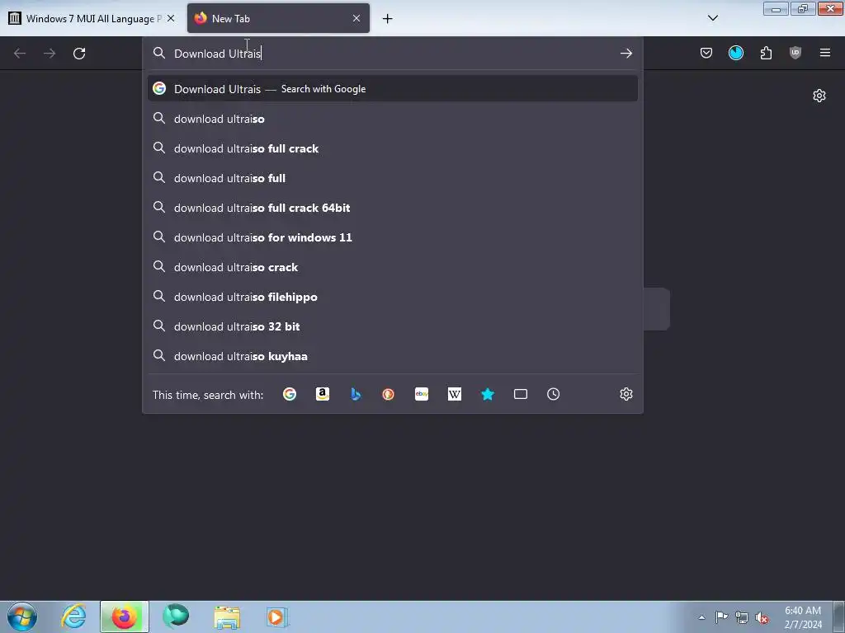
Task: Search bookmarks using the star icon
Action: (x=487, y=394)
